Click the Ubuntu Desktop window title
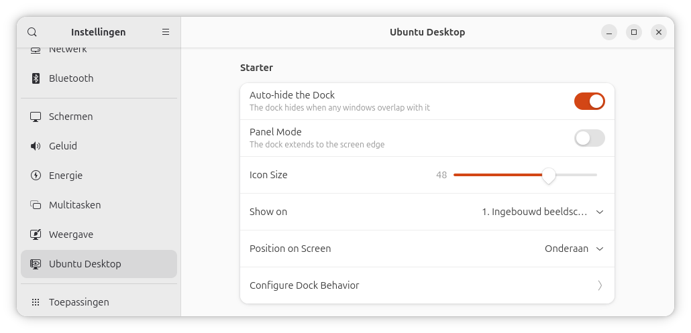The image size is (691, 333). click(427, 32)
